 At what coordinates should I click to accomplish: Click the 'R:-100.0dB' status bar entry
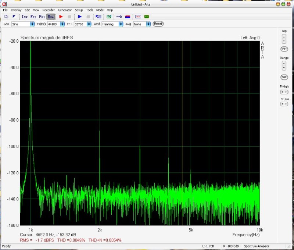[x=231, y=246]
